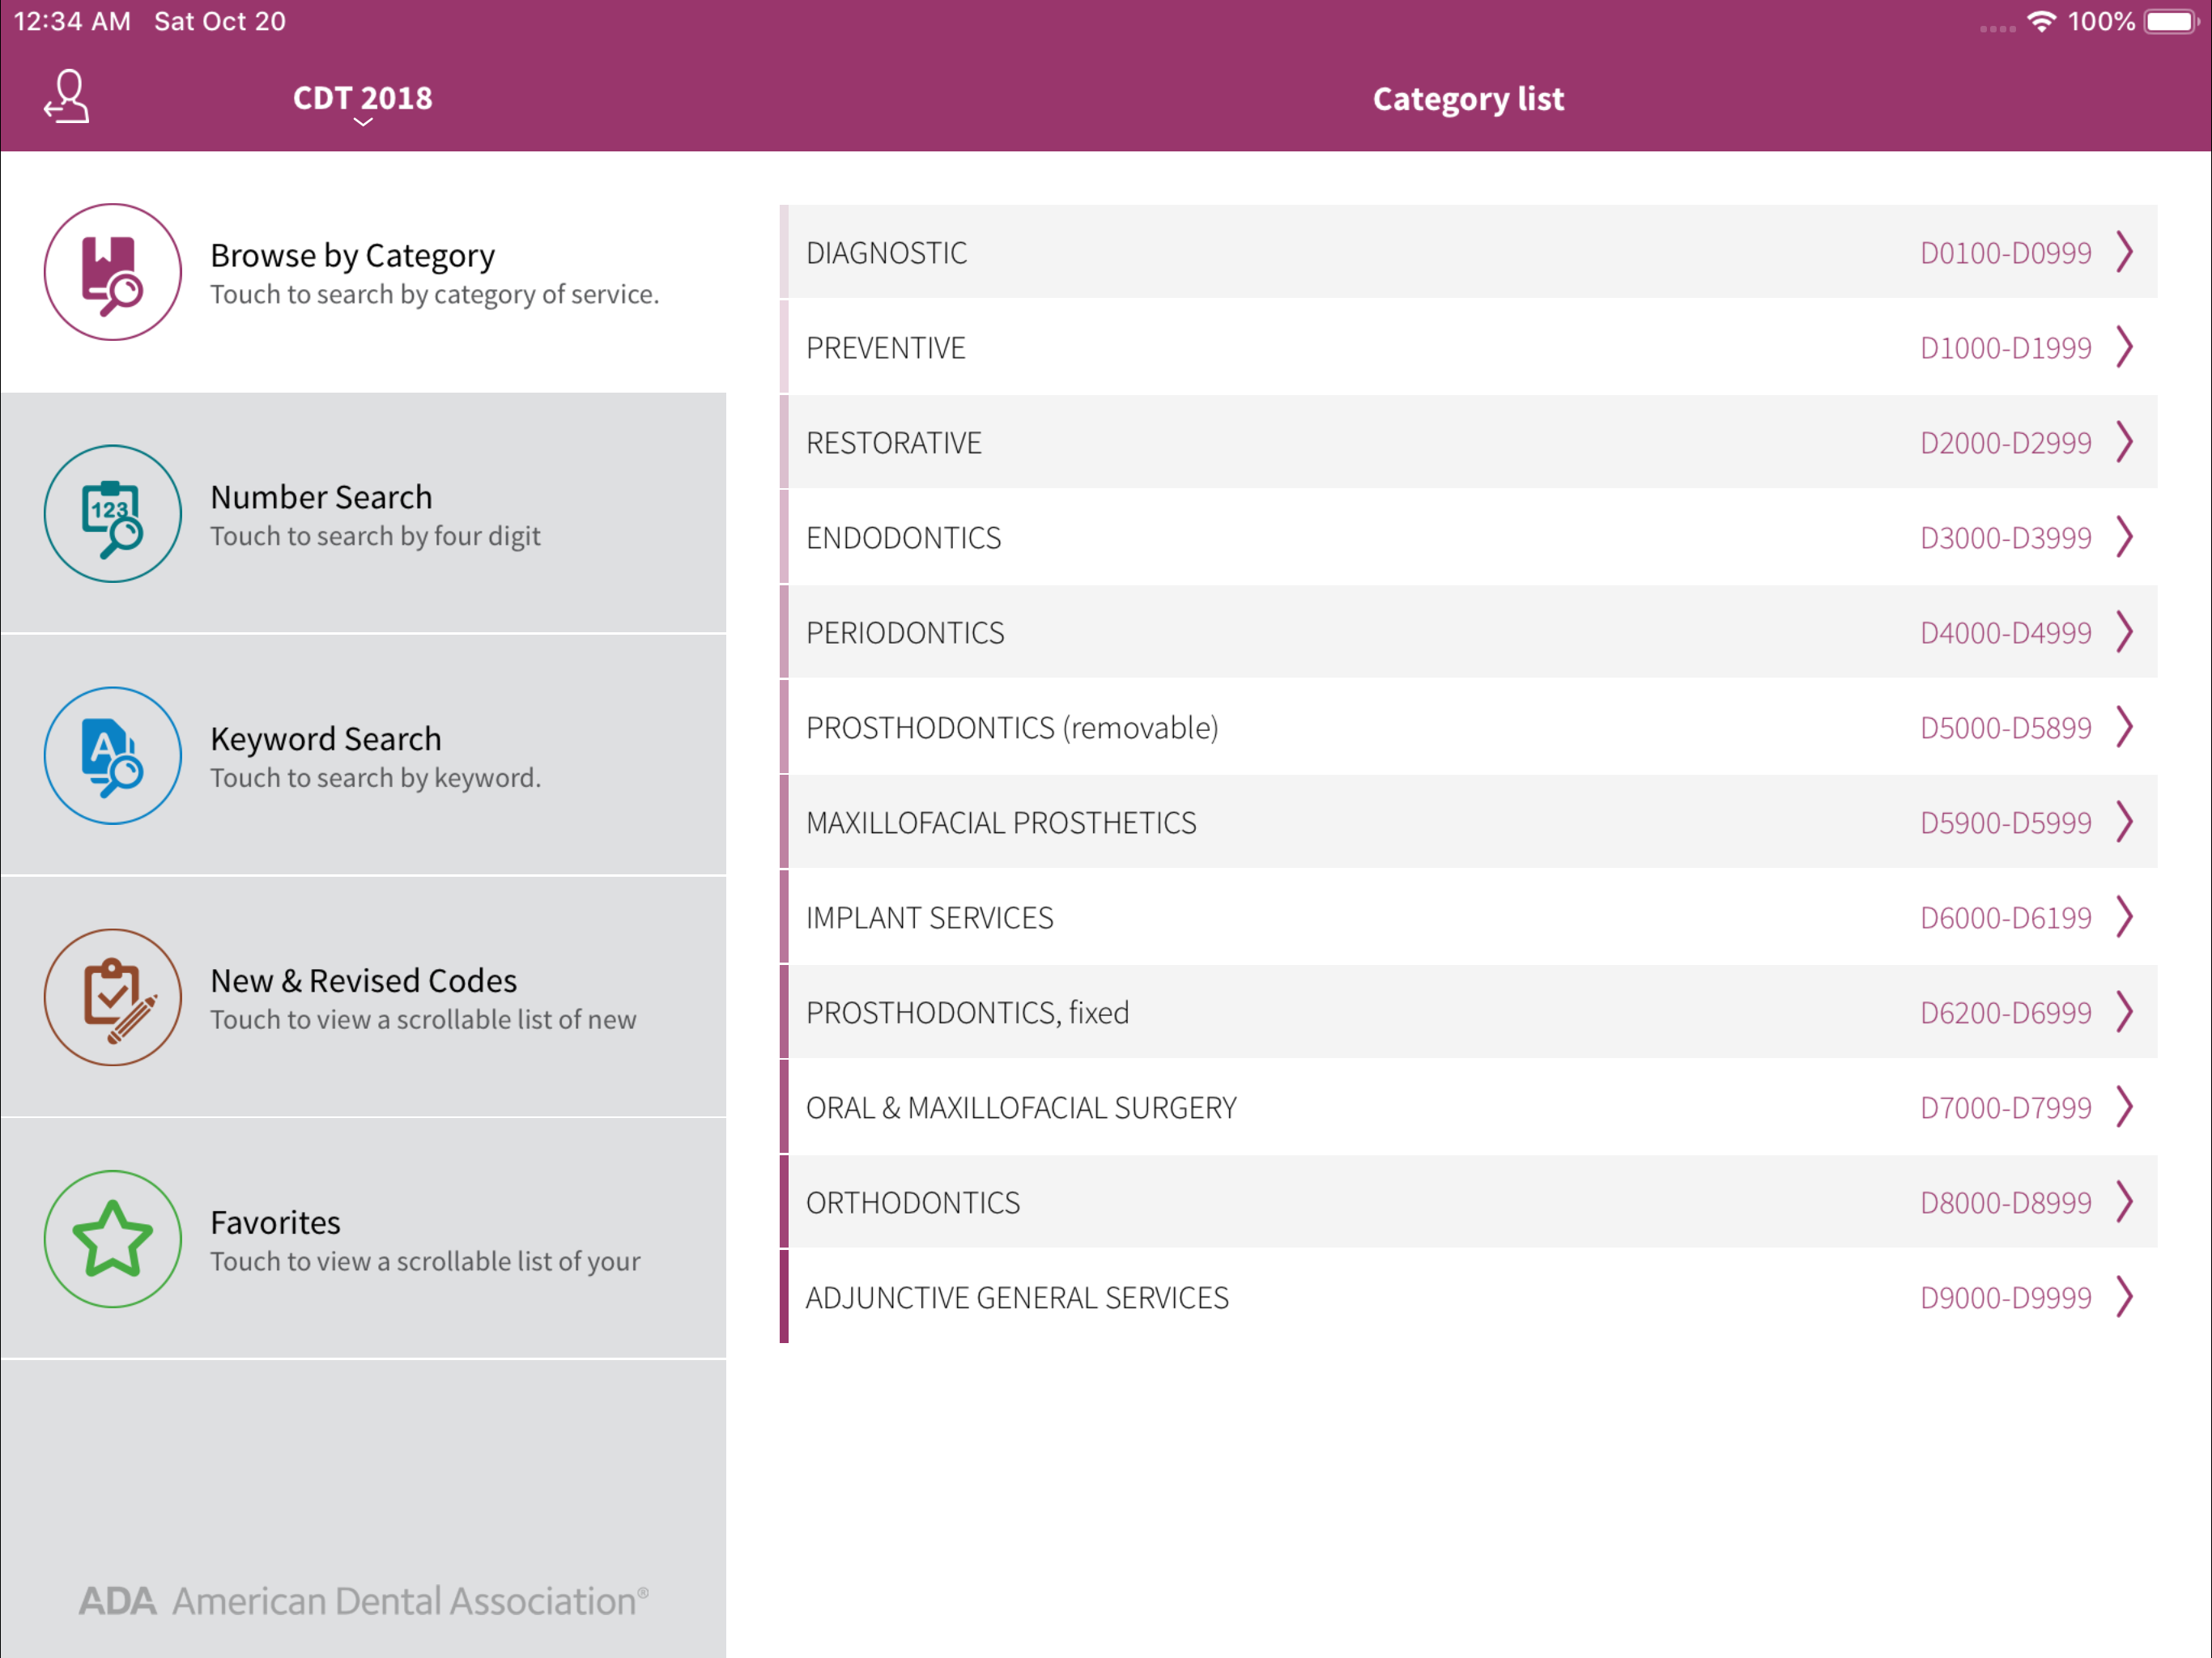Tap the 12:34 AM clock in status bar
The image size is (2212, 1658).
[72, 21]
